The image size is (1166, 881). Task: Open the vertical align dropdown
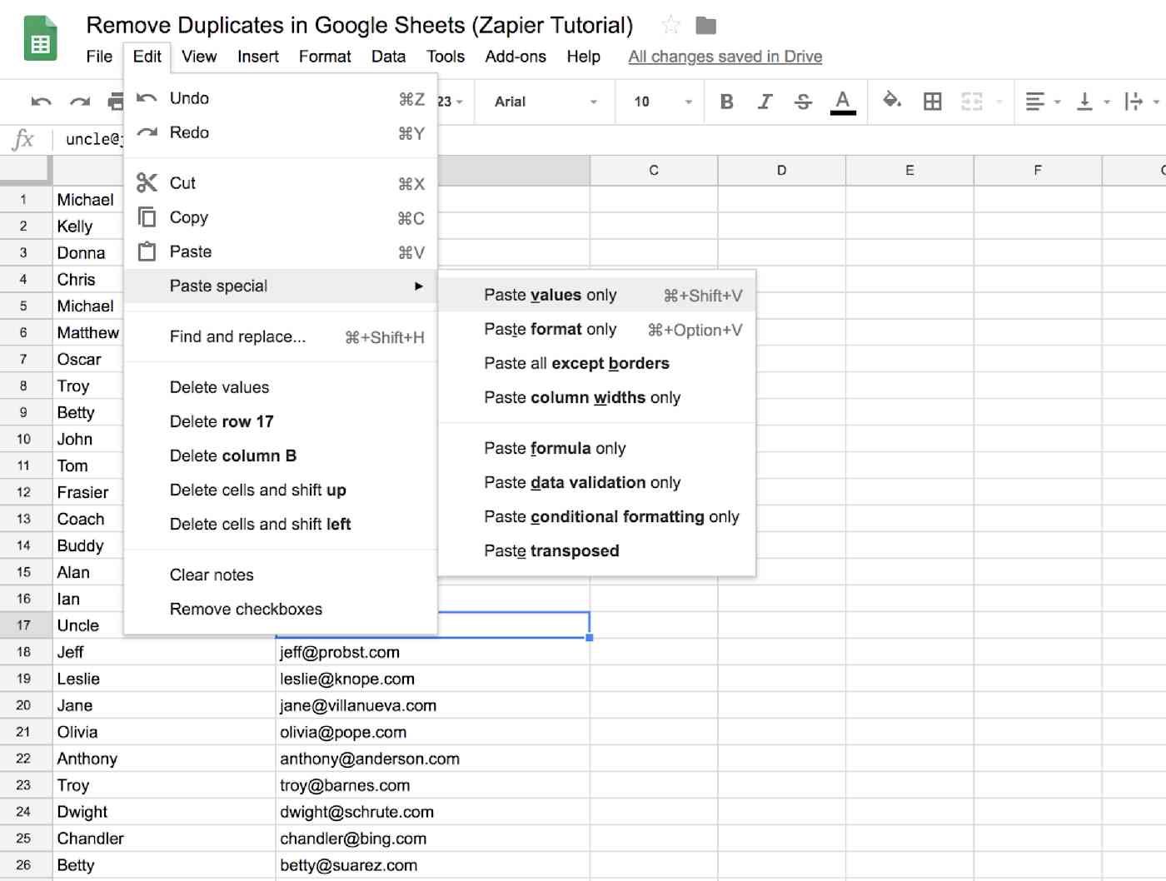tap(1093, 102)
